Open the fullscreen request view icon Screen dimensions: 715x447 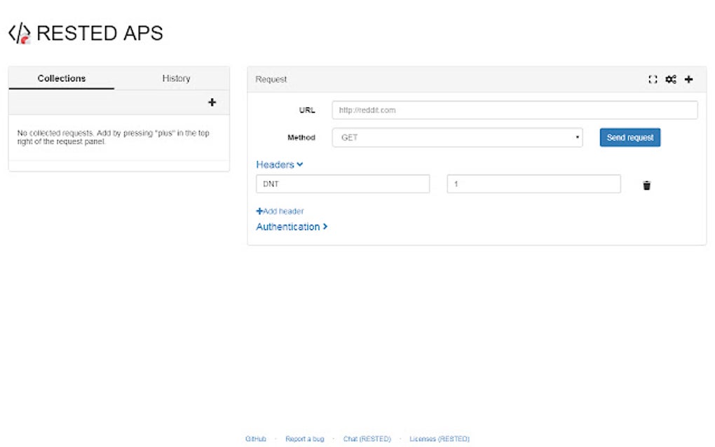[653, 79]
